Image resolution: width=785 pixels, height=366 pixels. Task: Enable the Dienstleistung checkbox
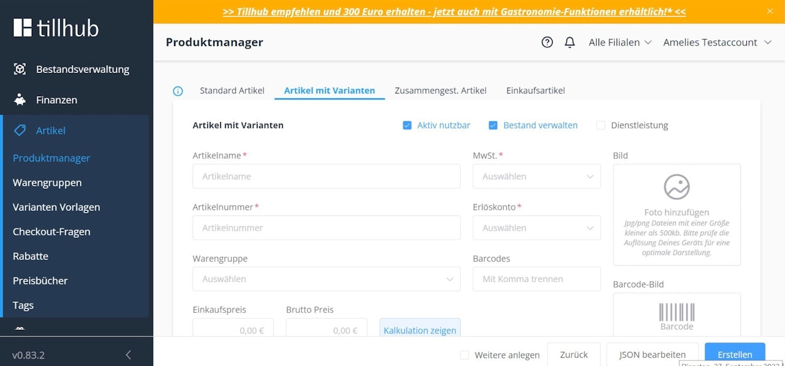pos(600,125)
